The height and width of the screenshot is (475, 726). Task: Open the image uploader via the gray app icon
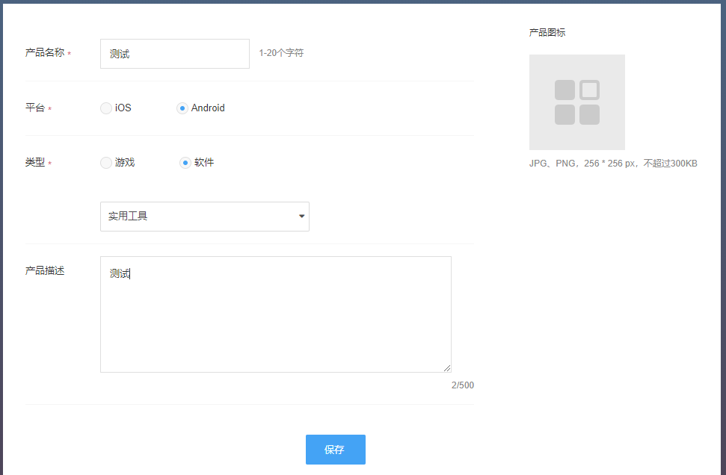[576, 102]
